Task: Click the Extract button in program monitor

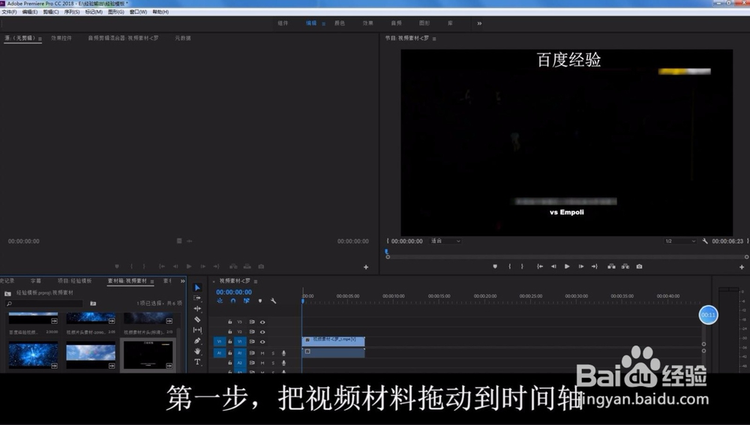Action: (x=625, y=267)
